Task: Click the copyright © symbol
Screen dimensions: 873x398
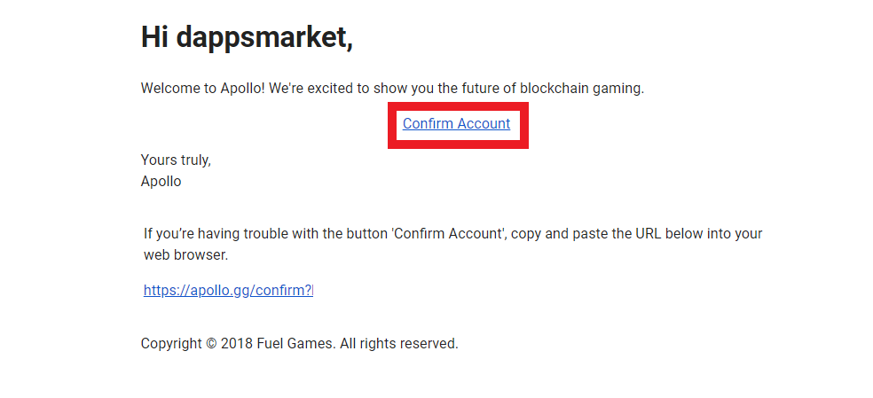Action: (x=211, y=343)
